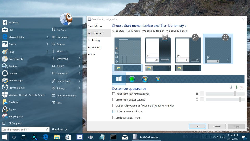Open Snipping Tool from the Start menu
The height and width of the screenshot is (141, 250).
pos(16,117)
